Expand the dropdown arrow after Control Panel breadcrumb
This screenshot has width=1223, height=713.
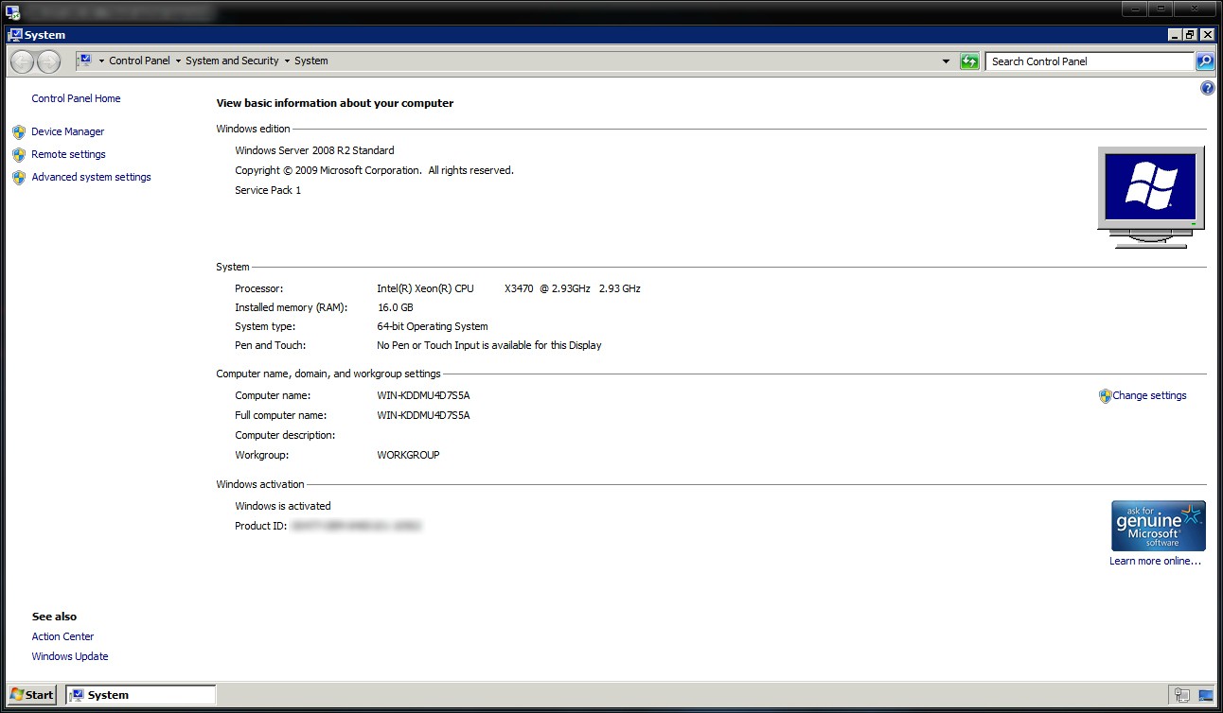178,61
